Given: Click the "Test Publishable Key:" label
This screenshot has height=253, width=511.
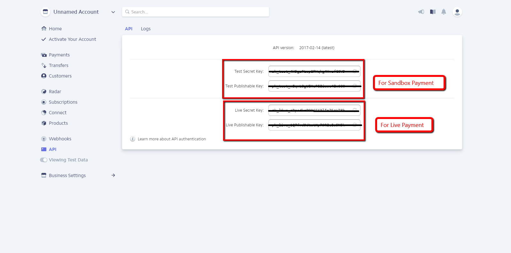Looking at the screenshot, I should [244, 86].
